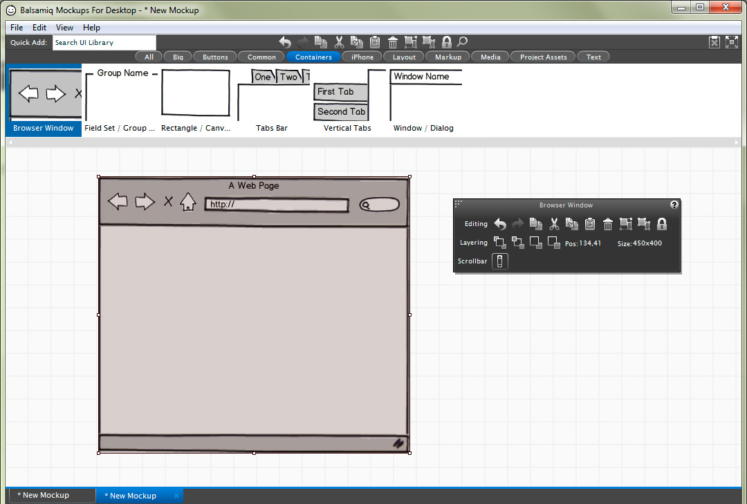This screenshot has height=504, width=747.
Task: Open the help icon on the Browser Window panel
Action: coord(674,205)
